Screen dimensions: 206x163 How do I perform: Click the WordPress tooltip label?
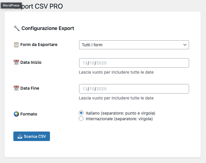(x=11, y=5)
